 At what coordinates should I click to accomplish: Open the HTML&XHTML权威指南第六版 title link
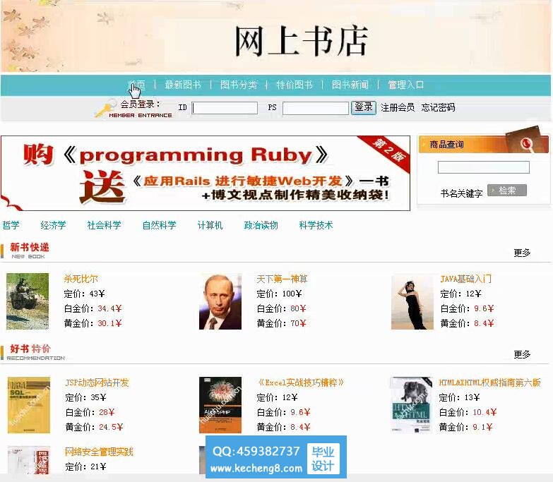tap(489, 382)
